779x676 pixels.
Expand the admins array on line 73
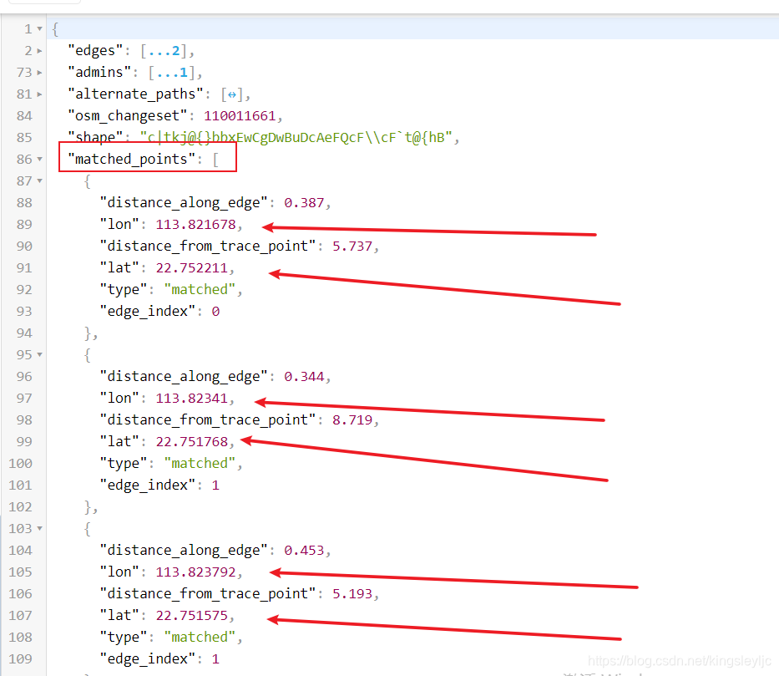[39, 73]
